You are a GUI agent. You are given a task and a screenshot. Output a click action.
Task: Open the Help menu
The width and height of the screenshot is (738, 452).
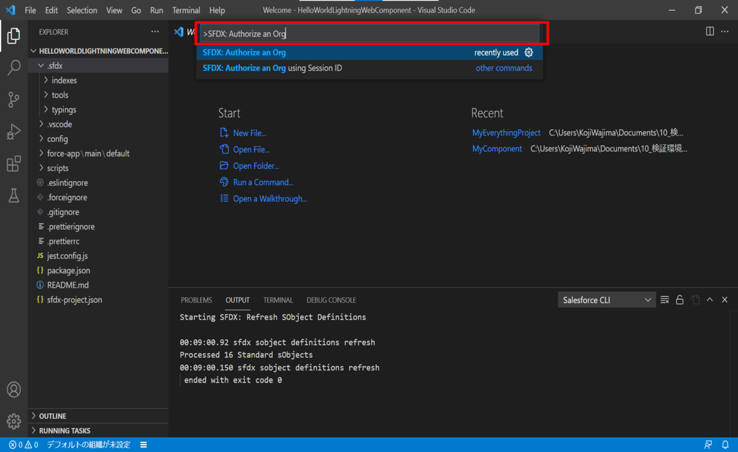point(217,10)
